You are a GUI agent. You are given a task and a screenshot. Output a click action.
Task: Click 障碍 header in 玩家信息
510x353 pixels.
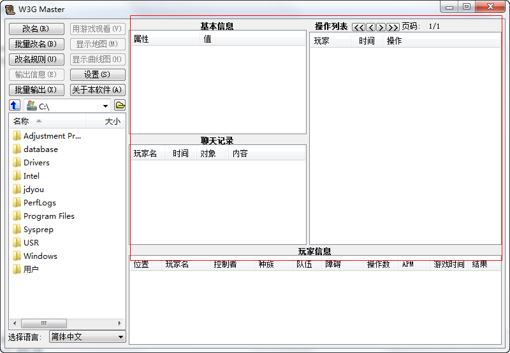click(342, 265)
